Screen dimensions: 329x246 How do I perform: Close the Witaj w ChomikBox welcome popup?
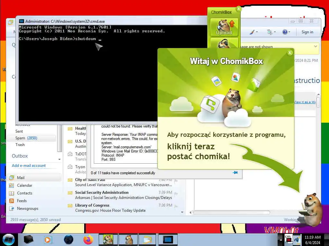click(290, 53)
